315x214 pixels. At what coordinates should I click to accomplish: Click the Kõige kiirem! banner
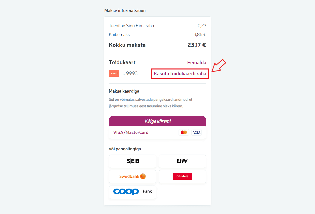pos(157,121)
